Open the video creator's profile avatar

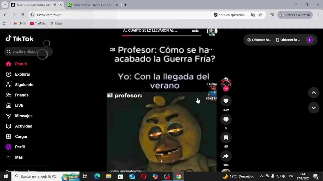pyautogui.click(x=226, y=82)
